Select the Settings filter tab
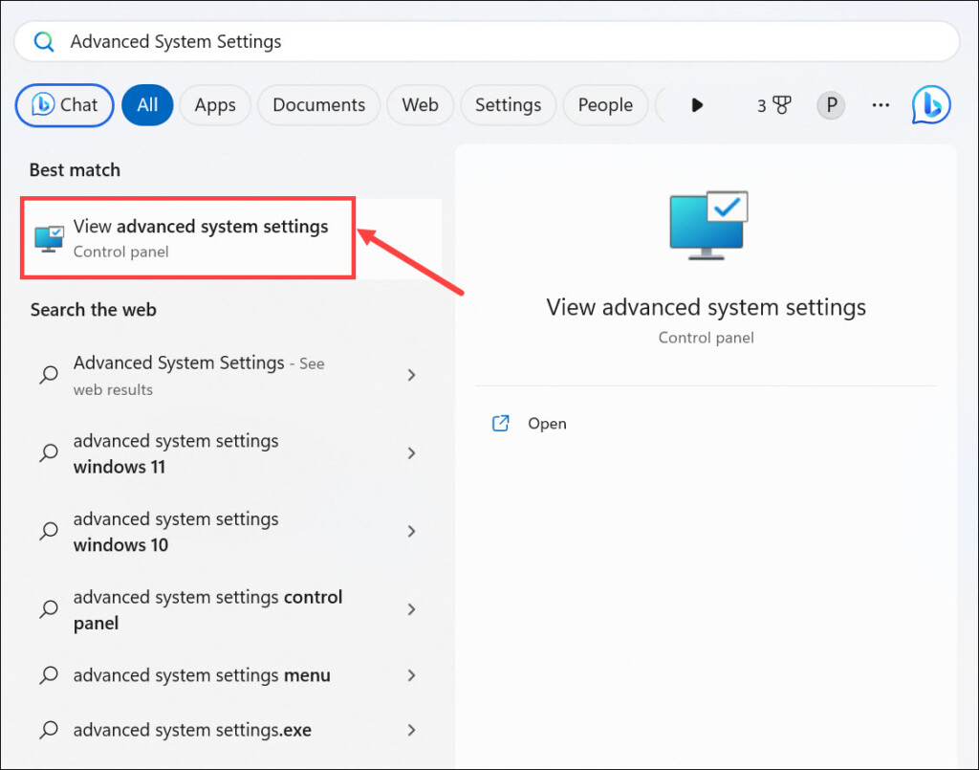Viewport: 979px width, 770px height. click(508, 105)
